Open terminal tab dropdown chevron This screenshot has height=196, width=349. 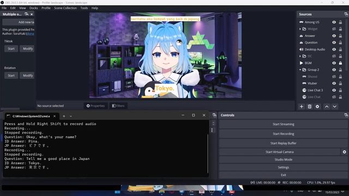tap(71, 116)
